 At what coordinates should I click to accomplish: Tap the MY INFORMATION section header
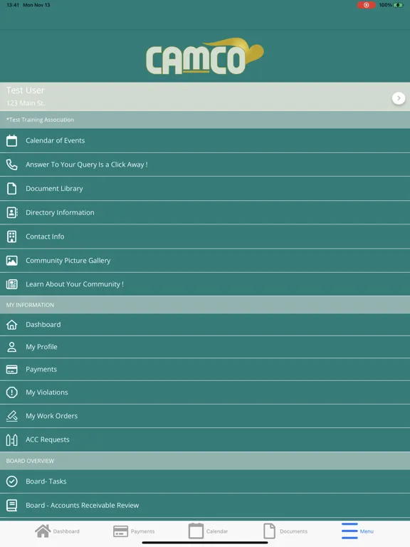click(205, 305)
